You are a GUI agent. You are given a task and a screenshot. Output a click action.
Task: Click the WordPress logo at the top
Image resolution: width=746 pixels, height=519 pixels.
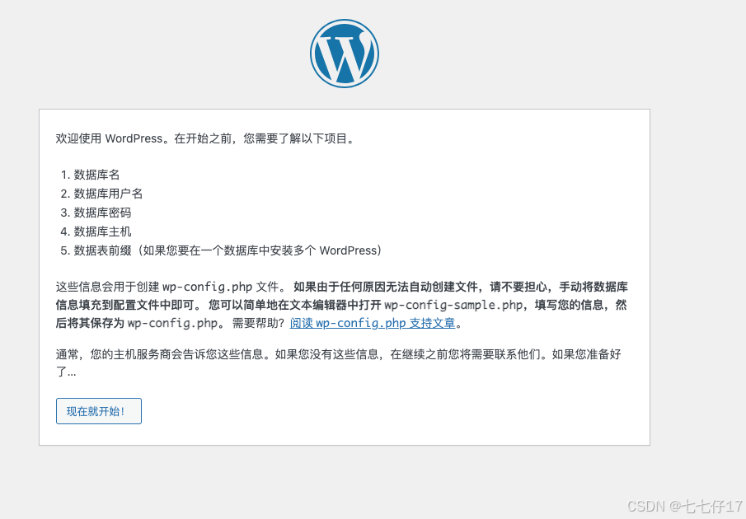tap(345, 54)
